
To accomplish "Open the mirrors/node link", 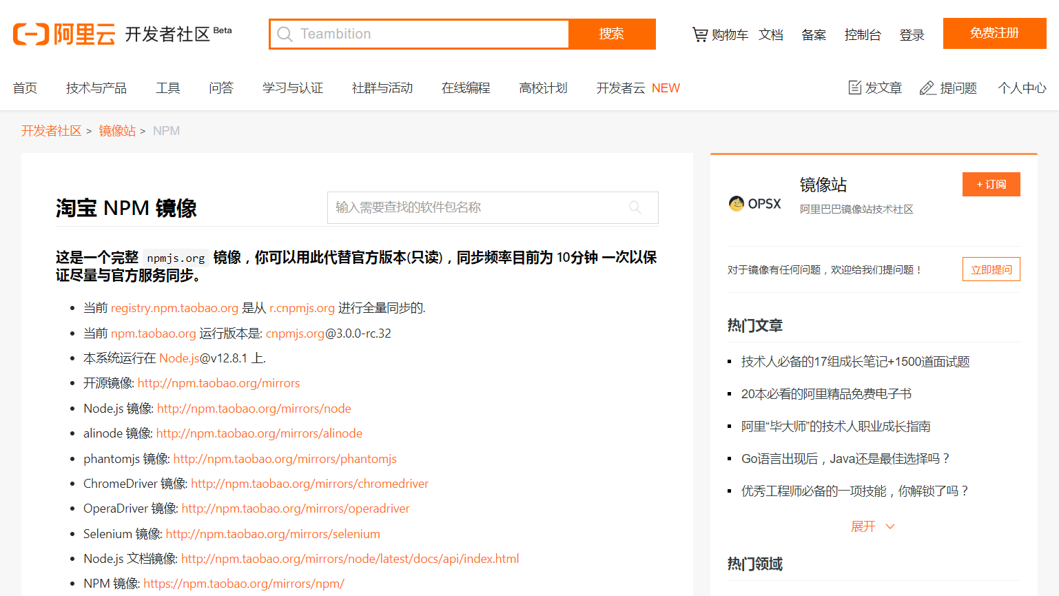I will 254,409.
